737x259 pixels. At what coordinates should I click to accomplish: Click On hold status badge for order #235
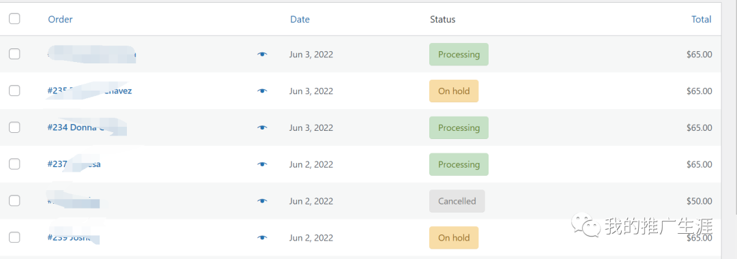(454, 91)
